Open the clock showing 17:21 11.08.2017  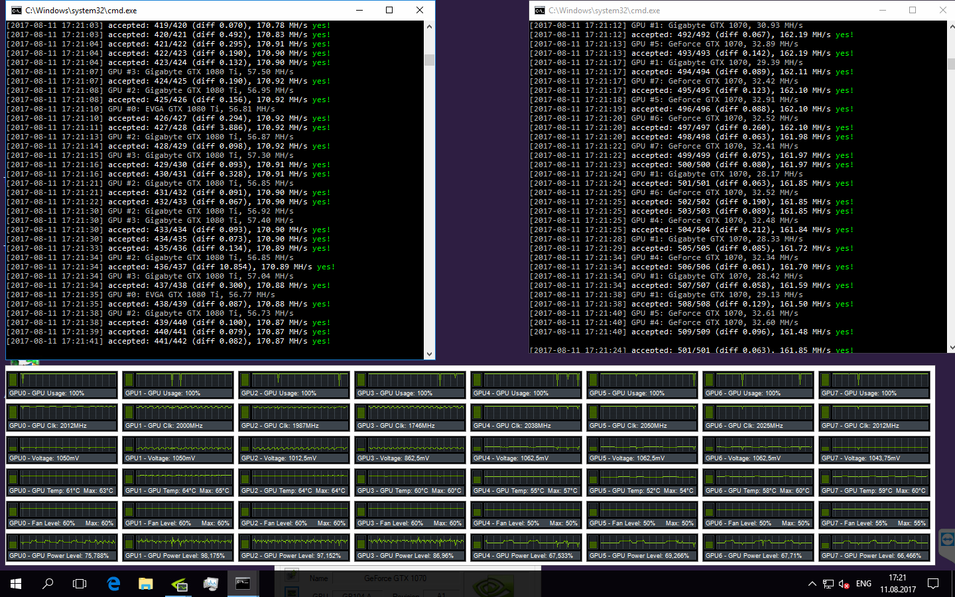click(x=897, y=584)
